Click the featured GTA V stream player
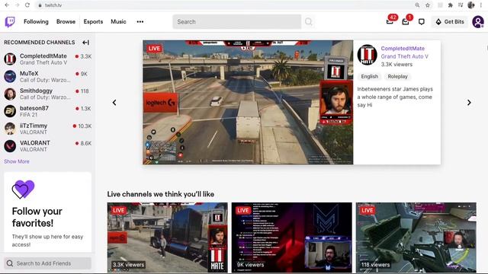The height and width of the screenshot is (274, 488). (248, 102)
